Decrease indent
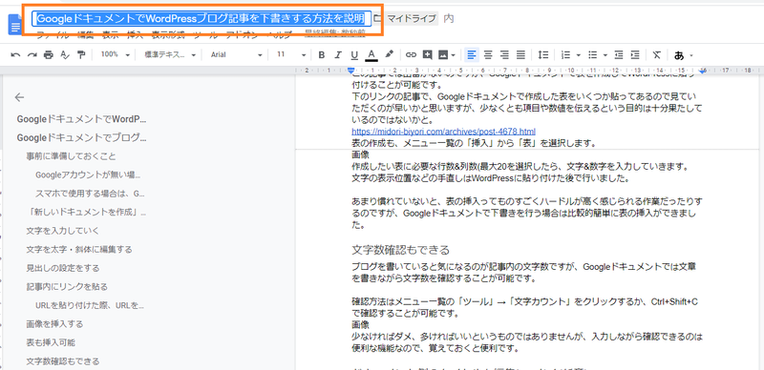The height and width of the screenshot is (370, 764). coord(618,55)
